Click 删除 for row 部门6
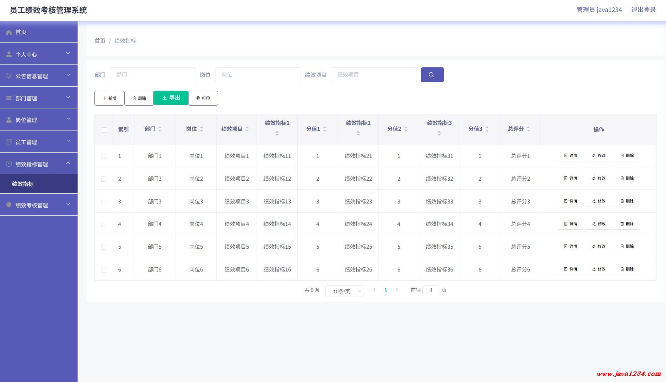 click(627, 269)
